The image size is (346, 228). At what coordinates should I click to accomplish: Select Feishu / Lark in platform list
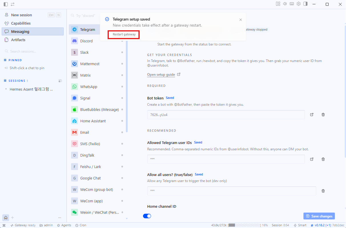pyautogui.click(x=97, y=167)
